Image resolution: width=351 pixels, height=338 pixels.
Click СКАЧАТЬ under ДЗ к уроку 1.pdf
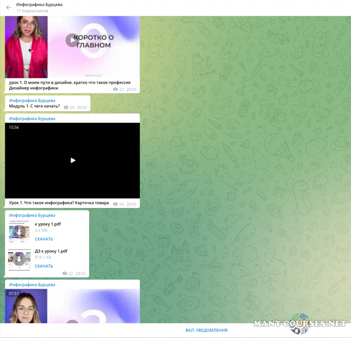44,266
